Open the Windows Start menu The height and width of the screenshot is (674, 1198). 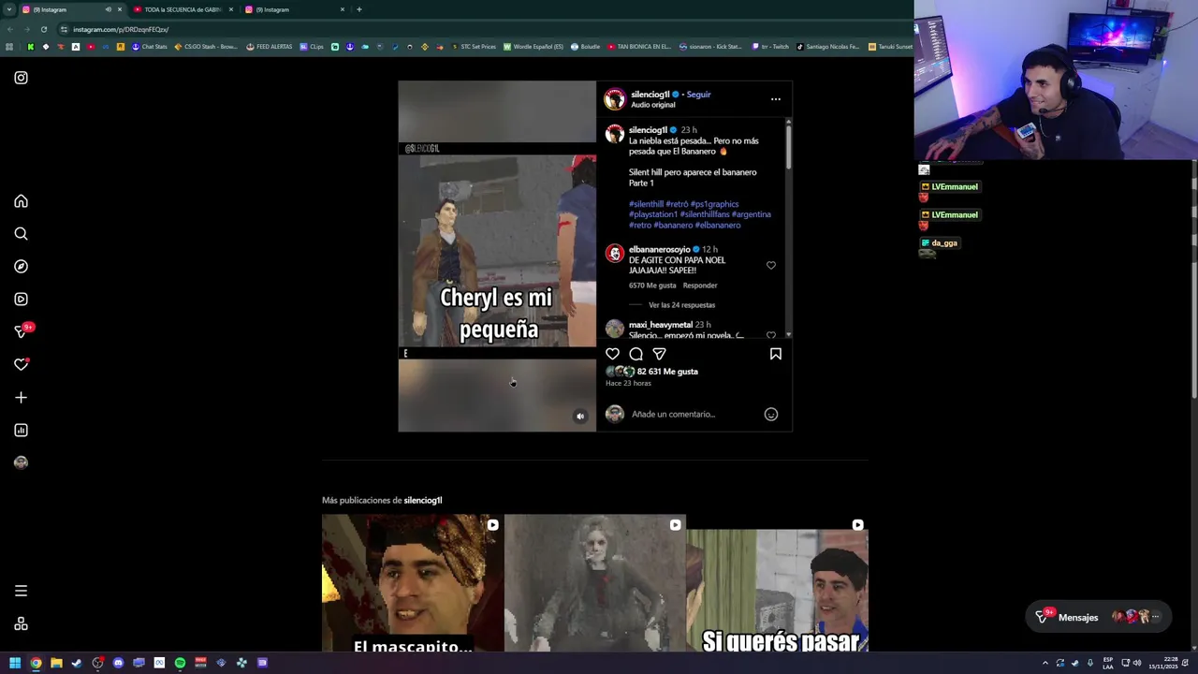(x=14, y=663)
